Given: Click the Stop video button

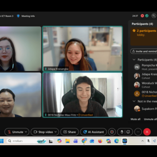Looking at the screenshot, I should [43, 132].
